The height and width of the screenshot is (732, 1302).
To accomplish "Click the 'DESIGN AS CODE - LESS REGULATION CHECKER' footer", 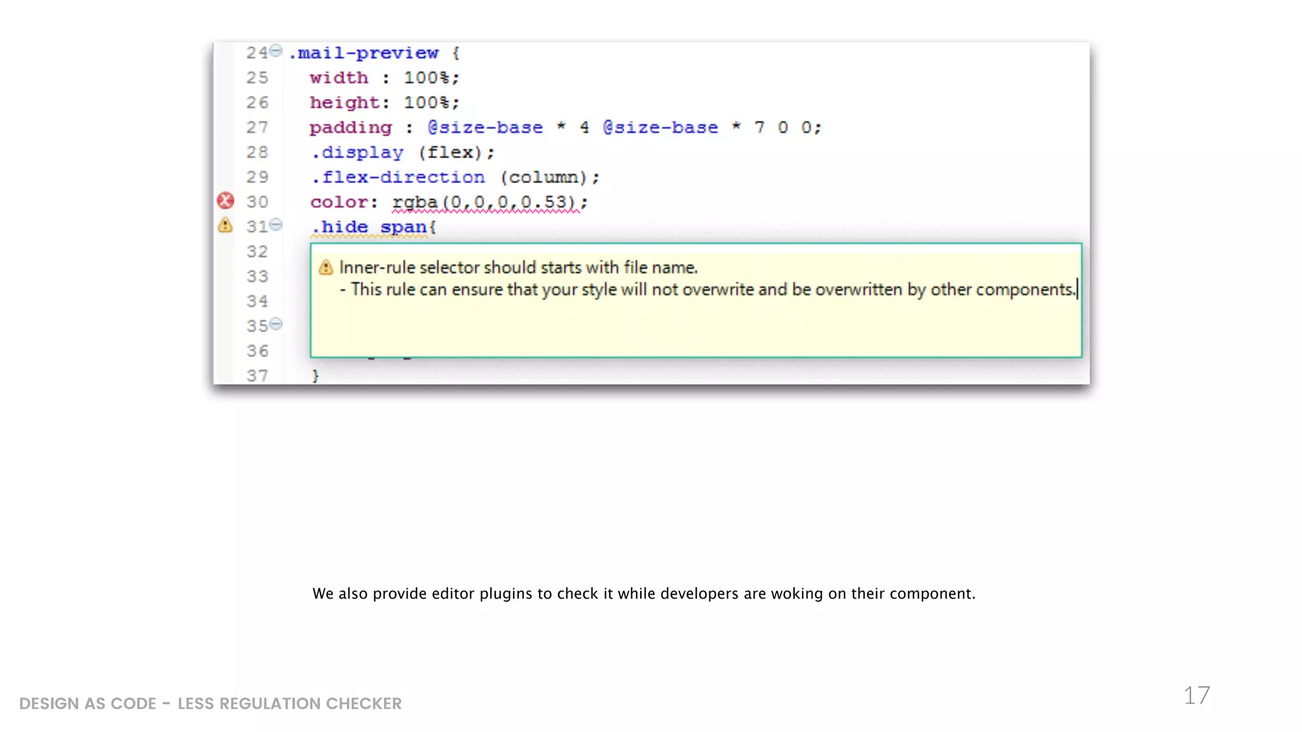I will pyautogui.click(x=210, y=703).
